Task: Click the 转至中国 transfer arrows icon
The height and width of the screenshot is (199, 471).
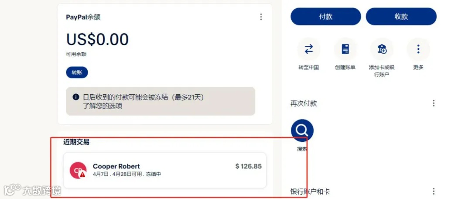Action: [308, 49]
